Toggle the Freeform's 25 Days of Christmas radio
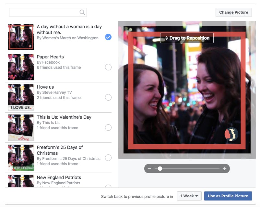The height and width of the screenshot is (207, 260). click(108, 158)
